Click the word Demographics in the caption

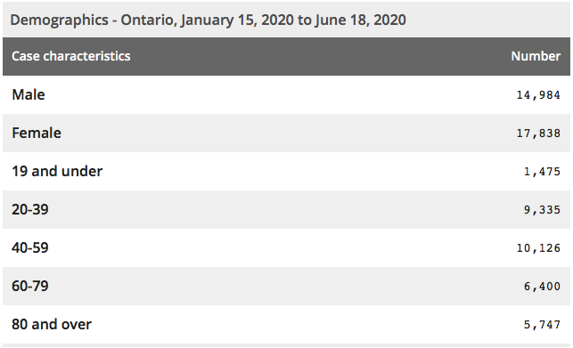pos(59,20)
